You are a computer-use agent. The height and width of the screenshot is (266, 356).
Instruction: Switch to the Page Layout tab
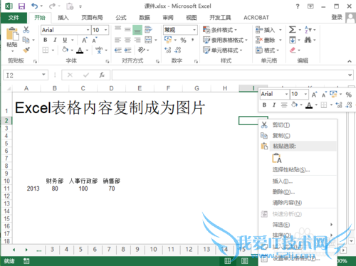click(92, 18)
